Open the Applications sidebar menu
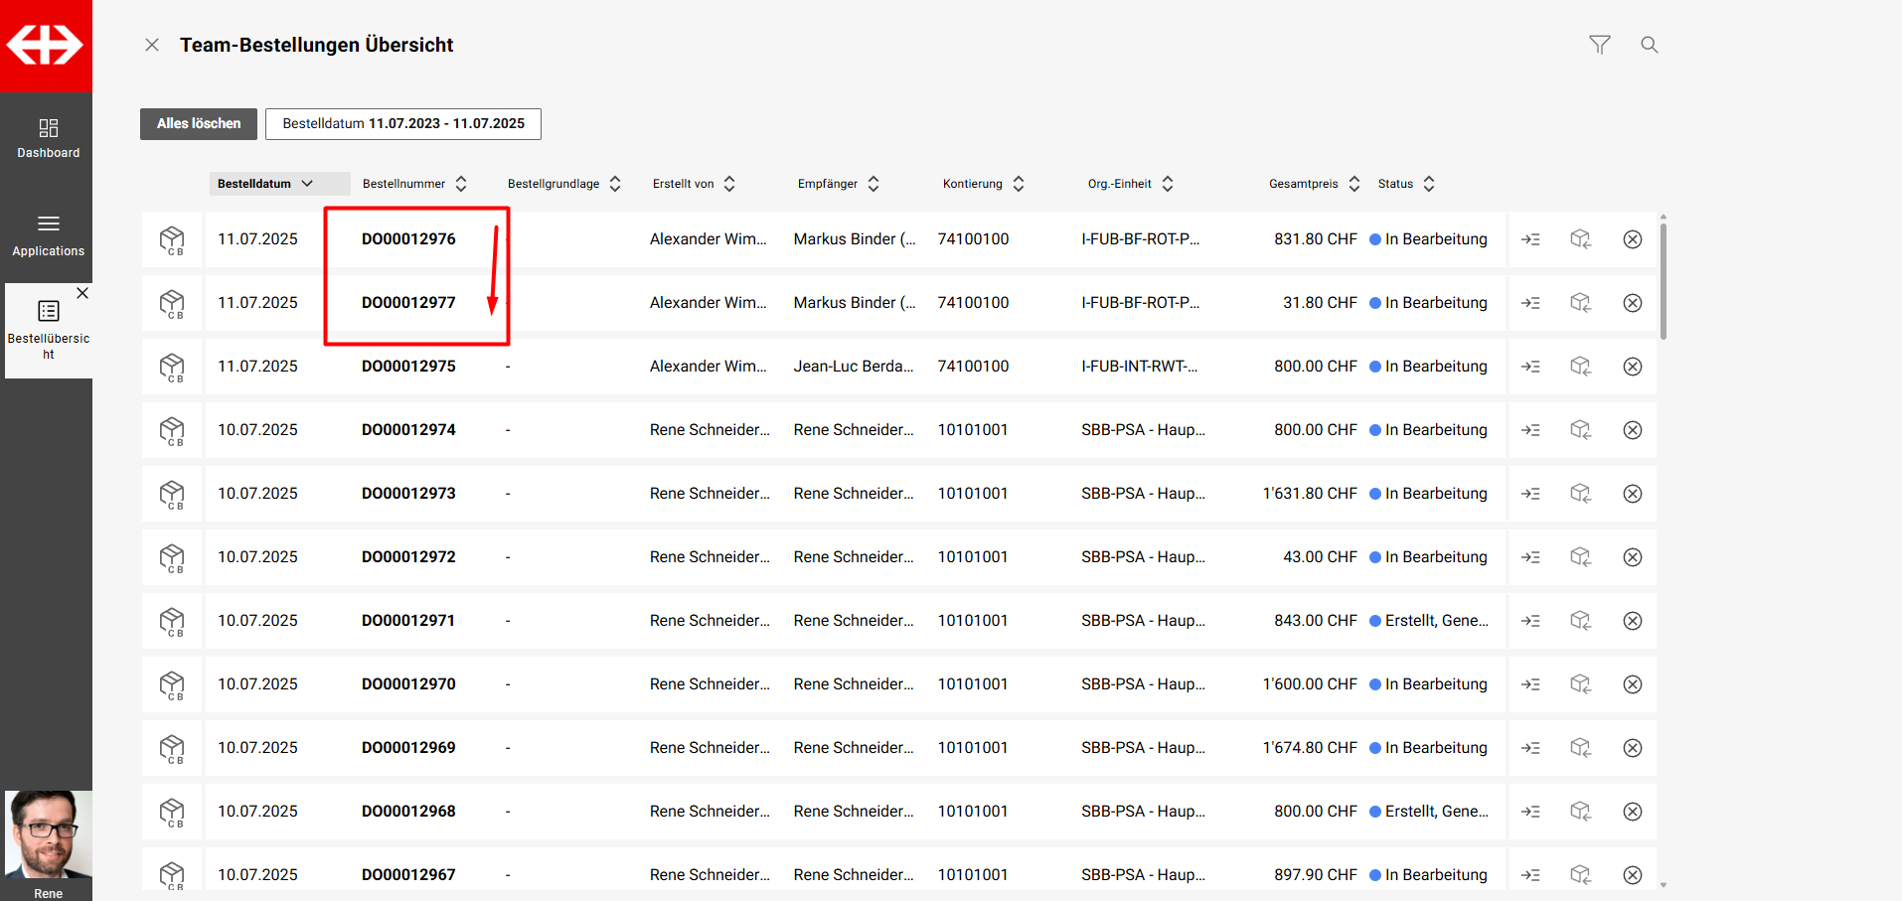Image resolution: width=1902 pixels, height=901 pixels. (48, 235)
